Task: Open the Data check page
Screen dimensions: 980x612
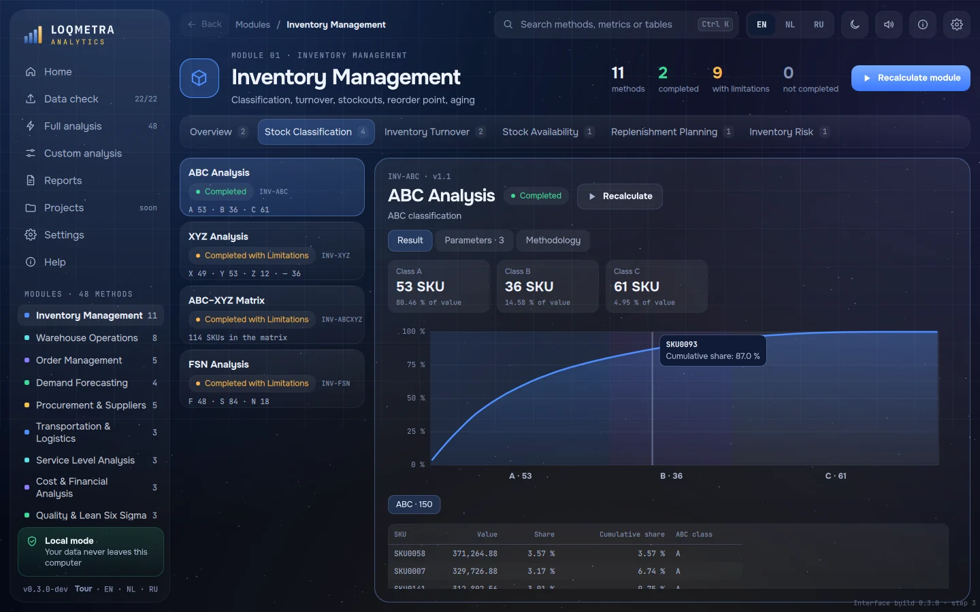Action: 91,99
